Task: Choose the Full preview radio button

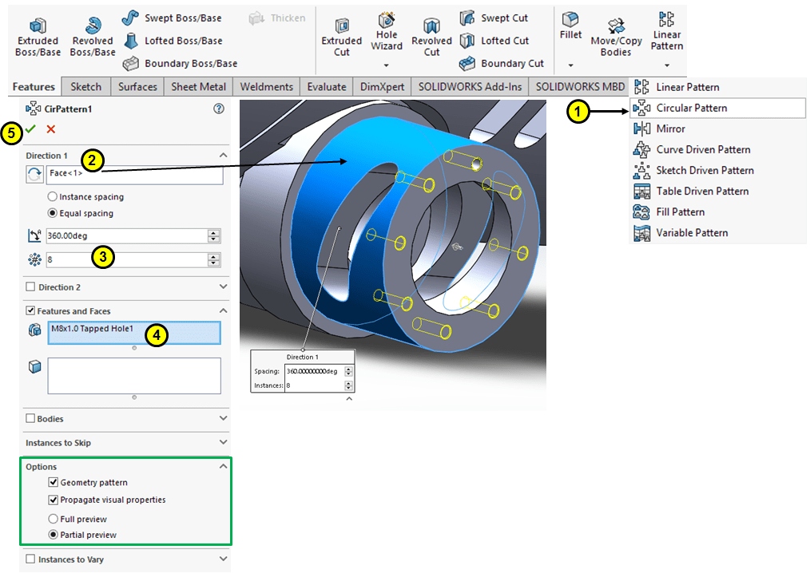Action: (x=53, y=519)
